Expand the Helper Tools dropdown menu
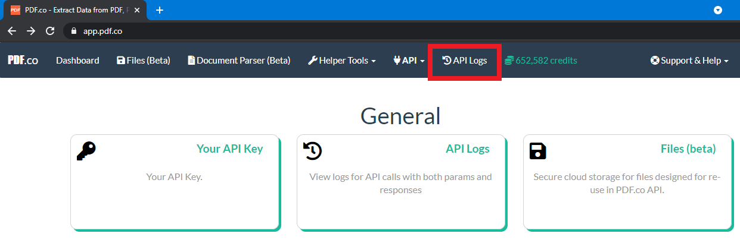Image resolution: width=740 pixels, height=246 pixels. point(342,61)
